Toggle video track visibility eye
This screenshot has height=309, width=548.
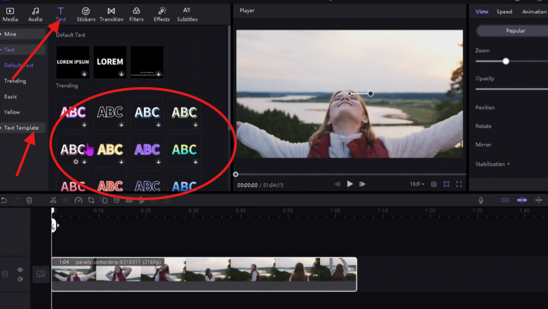coord(20,270)
